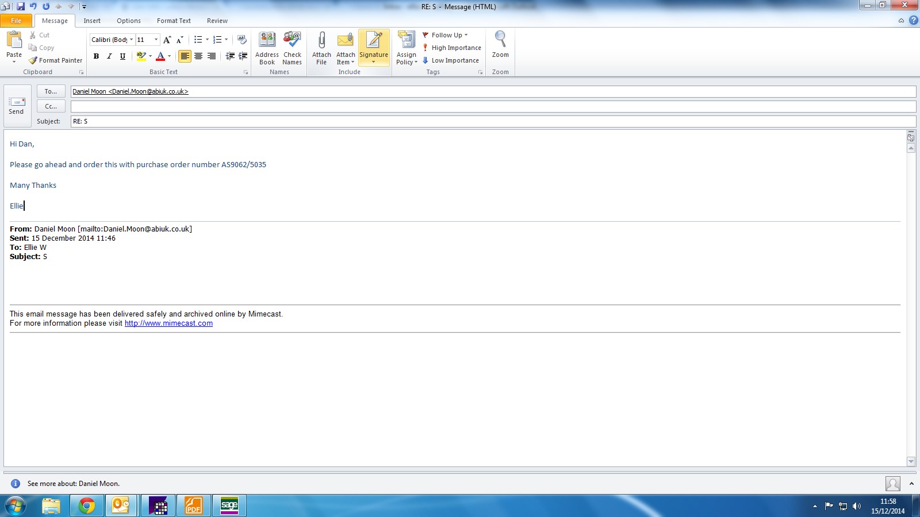This screenshot has height=517, width=920.
Task: Align text right
Action: coord(212,56)
